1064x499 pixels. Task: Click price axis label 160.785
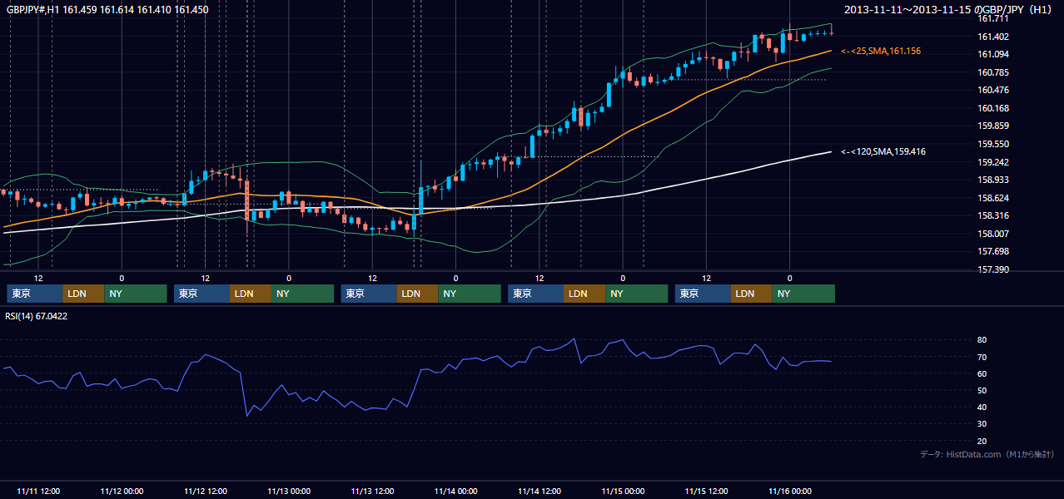pyautogui.click(x=993, y=72)
